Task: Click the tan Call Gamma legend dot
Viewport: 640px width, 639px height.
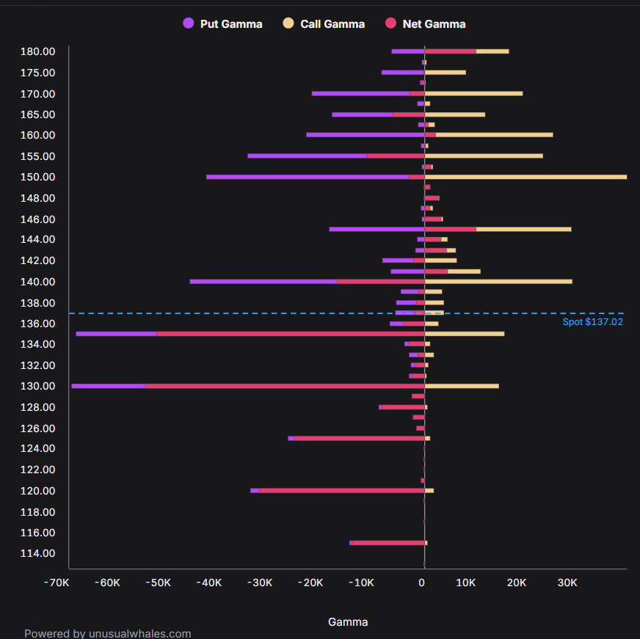Action: (288, 23)
